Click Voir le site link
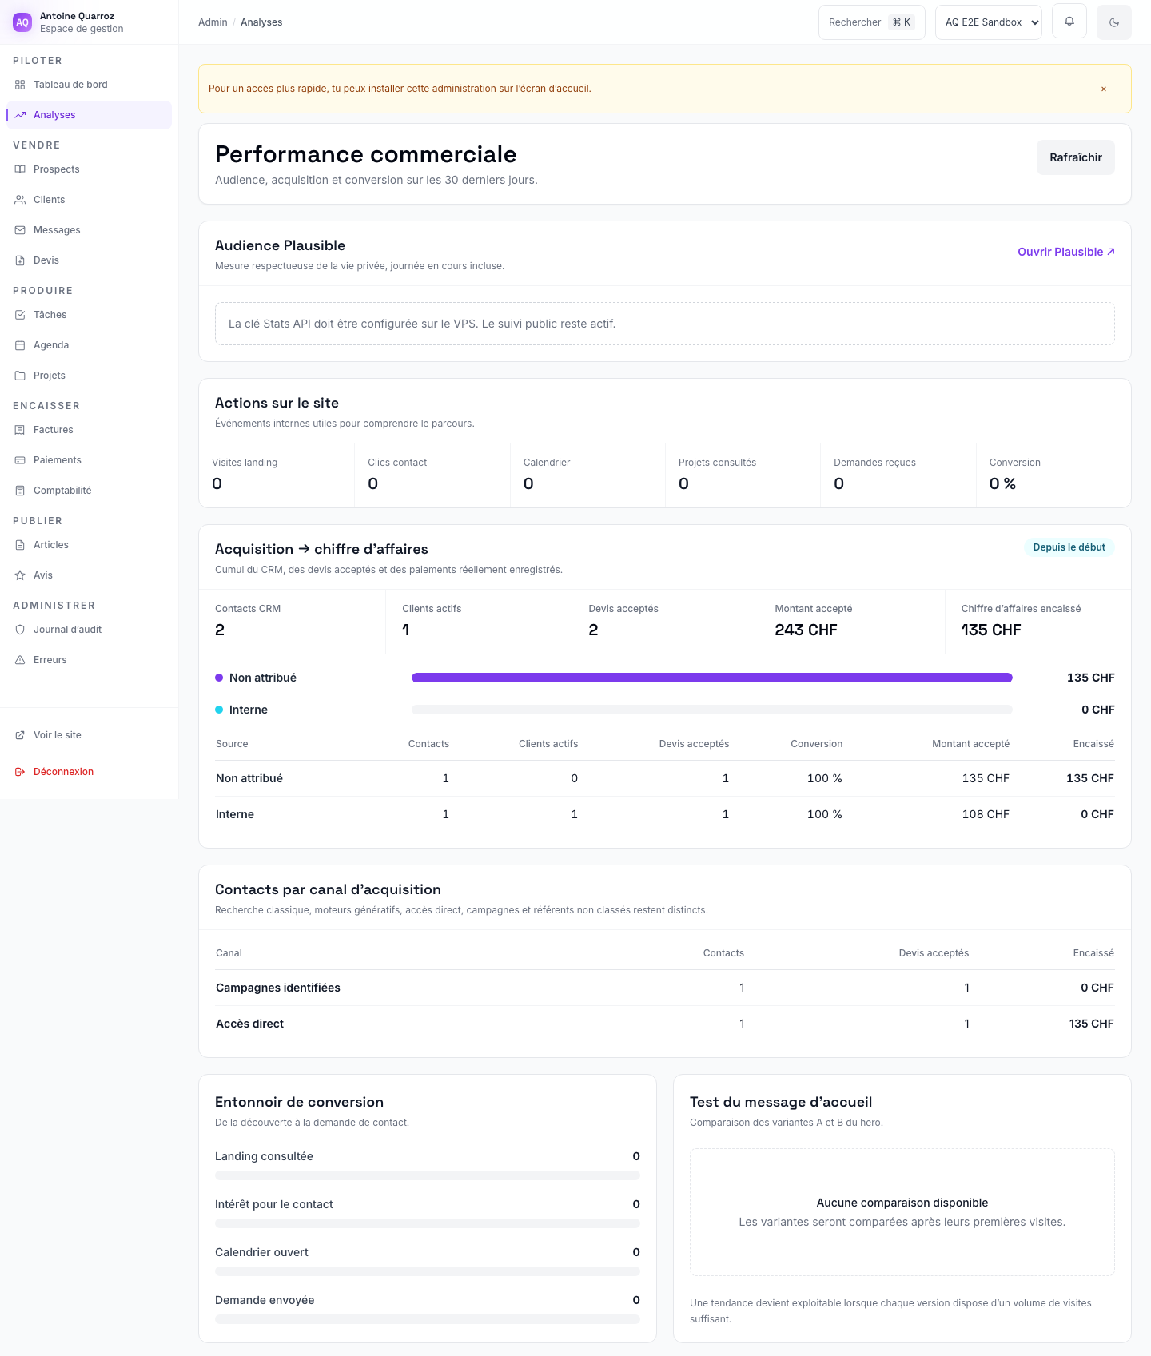This screenshot has height=1356, width=1151. pos(89,735)
